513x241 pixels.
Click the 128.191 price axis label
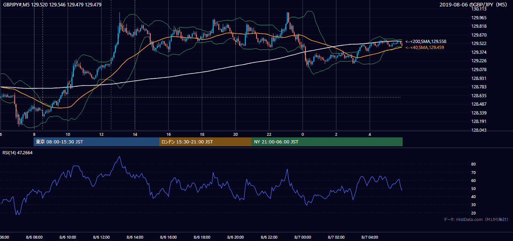click(x=479, y=121)
